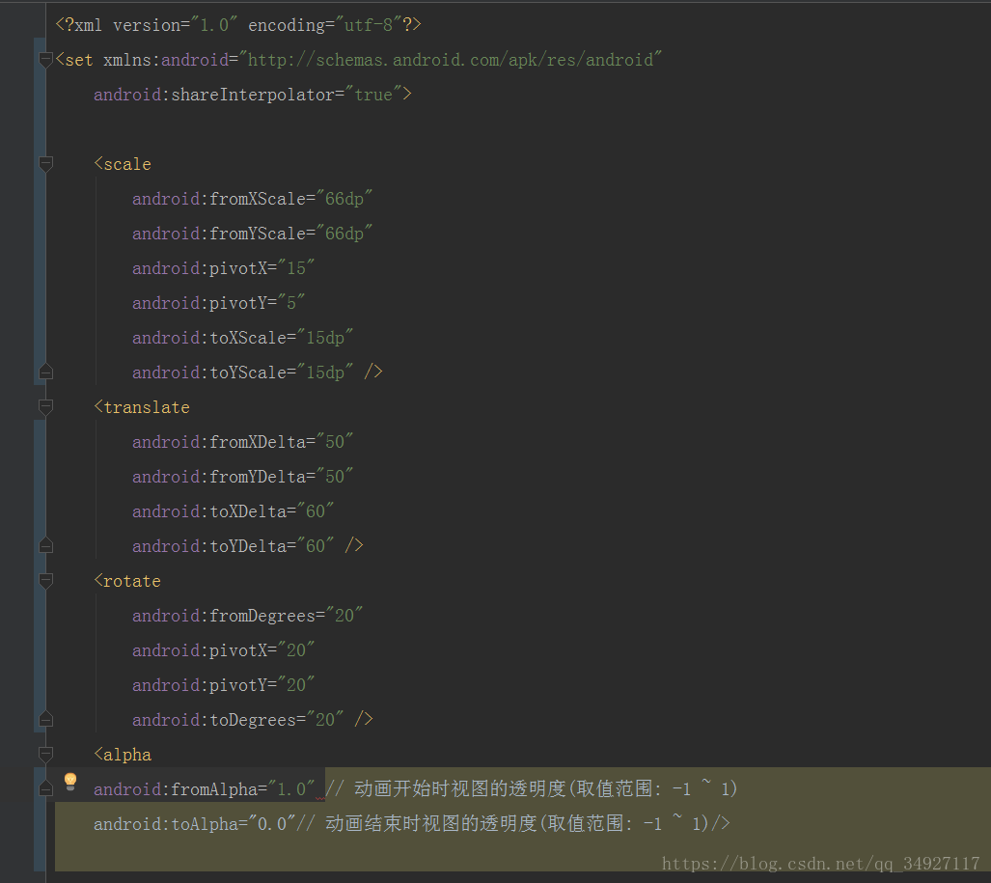The image size is (991, 883).
Task: Click the <rotate tag name
Action: (127, 581)
